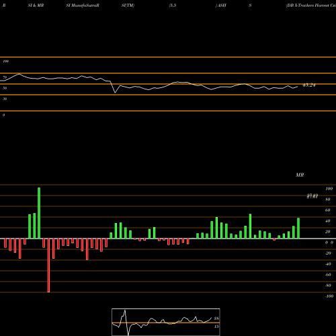Click the overlapping 27 value label in MR panel
This screenshot has height=336, width=336.
pyautogui.click(x=312, y=196)
